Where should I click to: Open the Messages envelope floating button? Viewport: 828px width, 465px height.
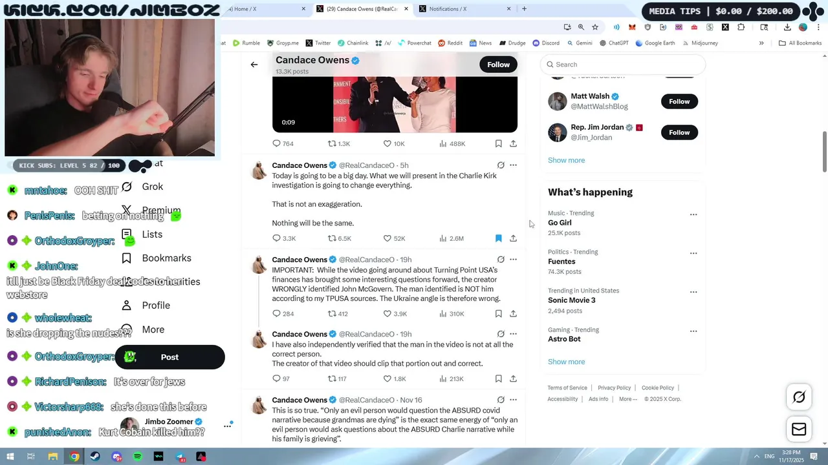(x=799, y=429)
